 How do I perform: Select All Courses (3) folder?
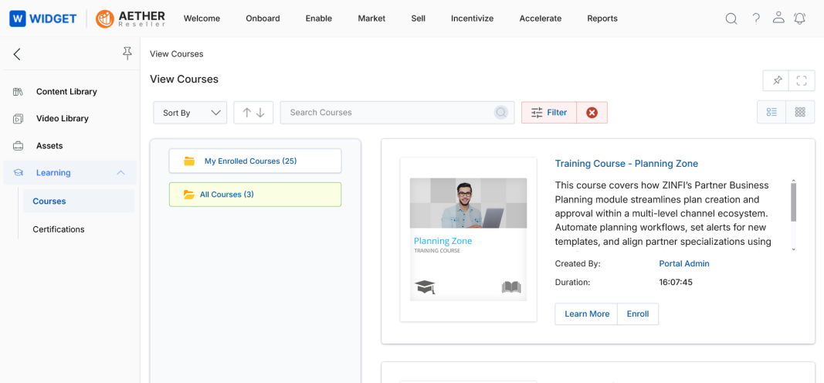tap(255, 195)
